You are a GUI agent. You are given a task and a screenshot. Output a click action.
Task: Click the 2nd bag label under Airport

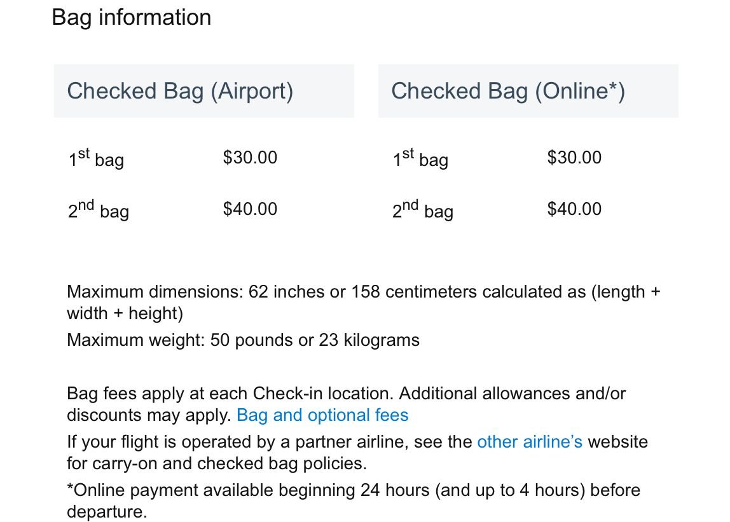coord(99,210)
